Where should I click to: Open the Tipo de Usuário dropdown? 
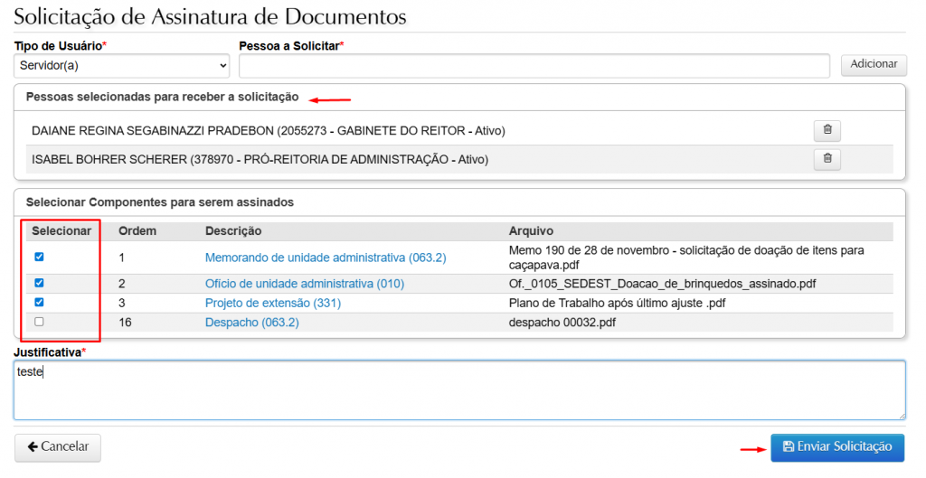click(x=122, y=66)
